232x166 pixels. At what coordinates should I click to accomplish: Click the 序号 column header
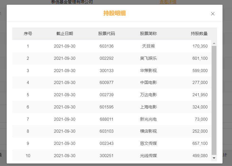click(28, 34)
